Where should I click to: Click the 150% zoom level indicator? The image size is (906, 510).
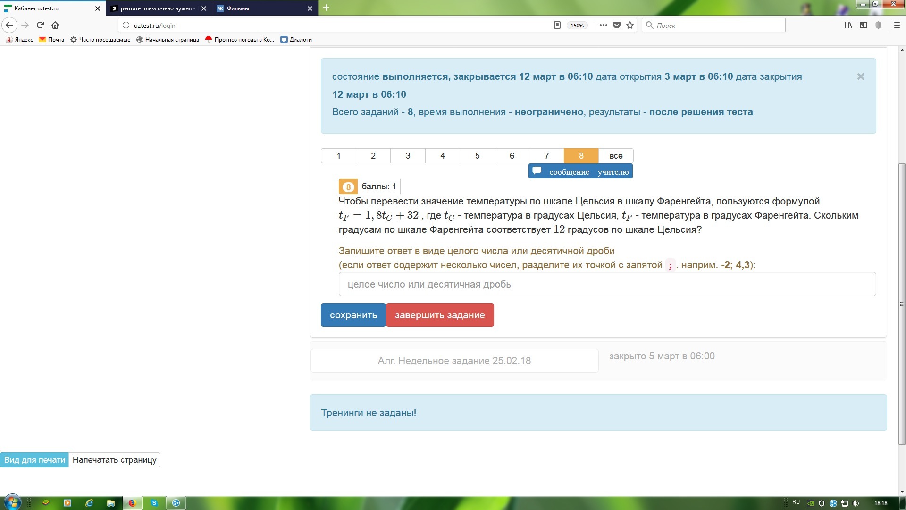[577, 25]
